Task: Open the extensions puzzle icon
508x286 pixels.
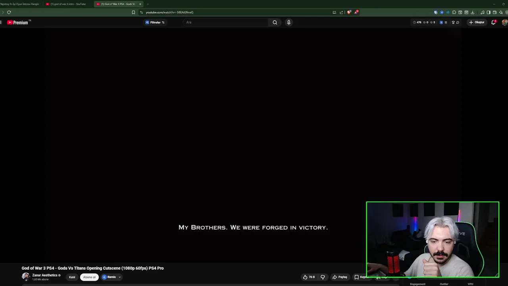Action: 454,12
